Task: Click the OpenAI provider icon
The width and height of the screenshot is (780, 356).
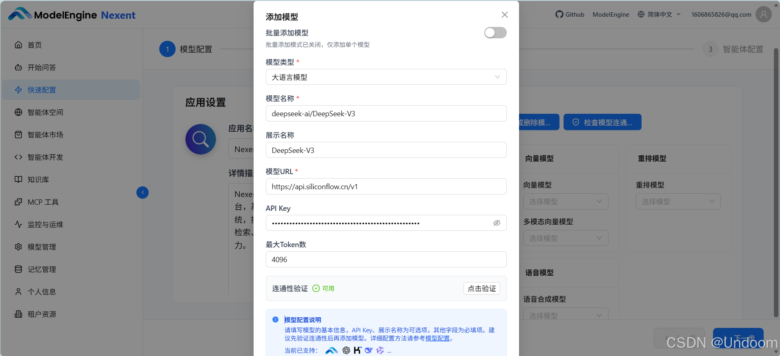Action: pos(346,350)
